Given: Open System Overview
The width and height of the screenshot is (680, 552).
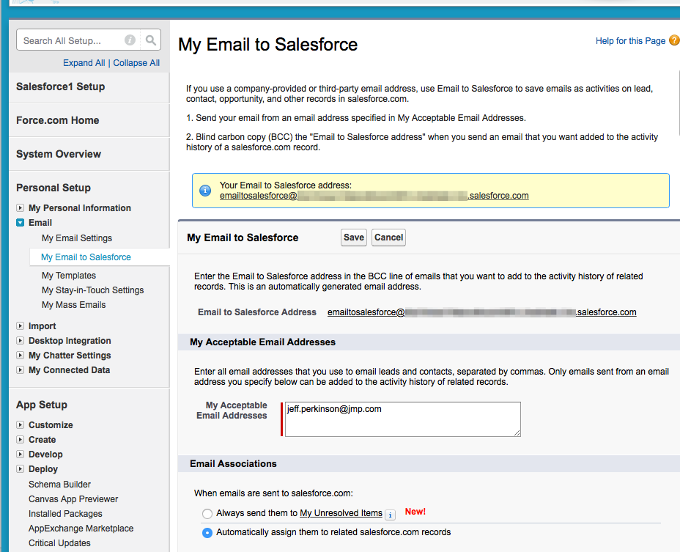Looking at the screenshot, I should [x=58, y=155].
